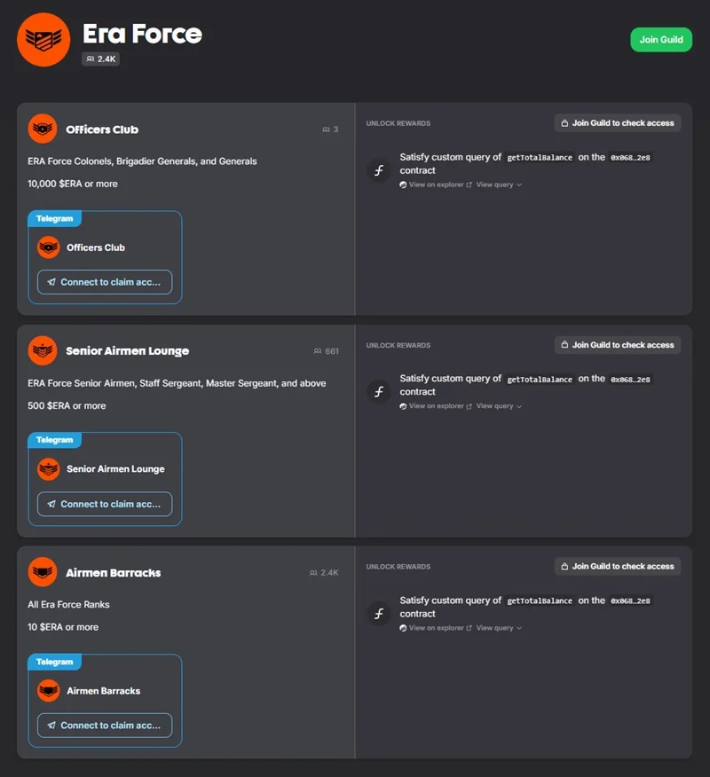This screenshot has height=777, width=710.
Task: Click the Telegram tab on Senior Airmen Lounge card
Action: tap(54, 440)
